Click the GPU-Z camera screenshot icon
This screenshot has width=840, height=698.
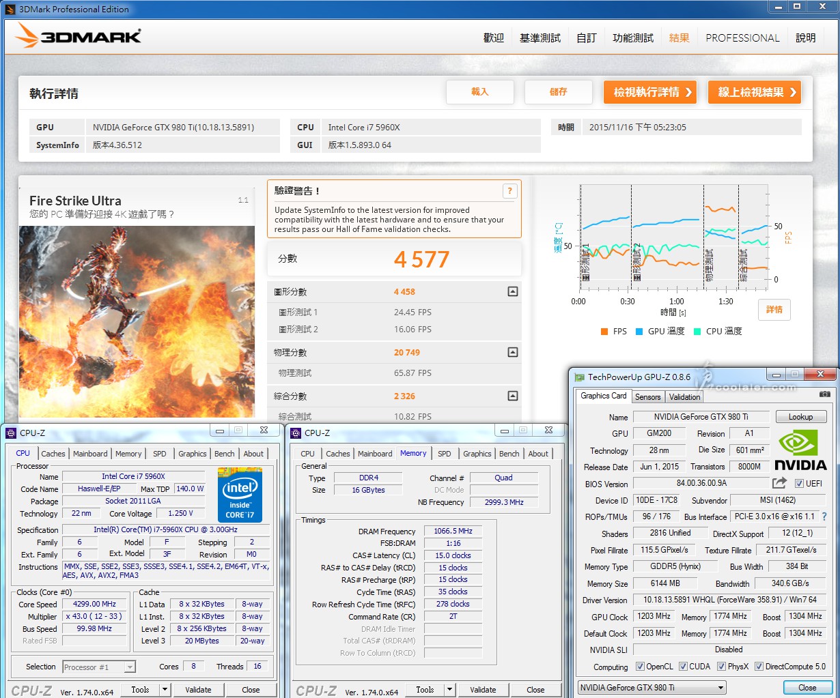pos(825,394)
